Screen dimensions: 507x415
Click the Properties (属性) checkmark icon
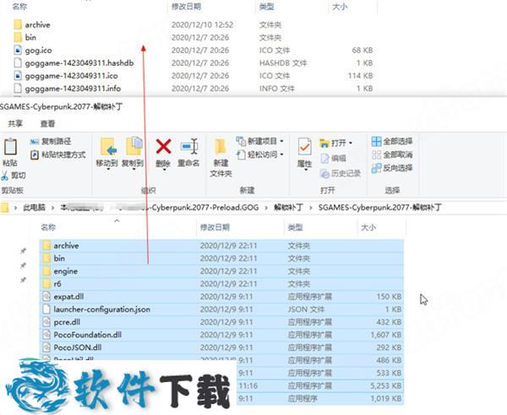click(304, 147)
